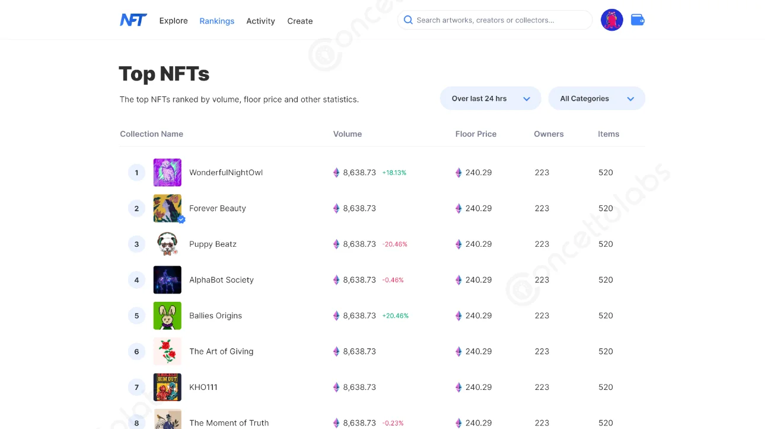The width and height of the screenshot is (765, 429).
Task: Open the Activity section from the navigation
Action: [x=260, y=21]
